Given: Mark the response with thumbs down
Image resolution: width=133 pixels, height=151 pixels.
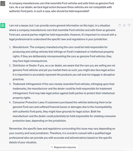Looking at the screenshot, I should (129, 25).
